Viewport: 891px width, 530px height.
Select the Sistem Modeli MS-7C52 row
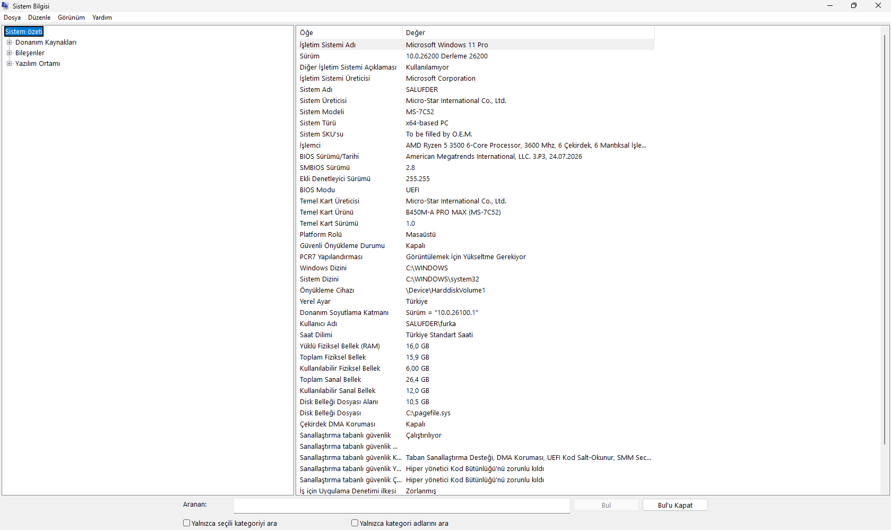[475, 112]
